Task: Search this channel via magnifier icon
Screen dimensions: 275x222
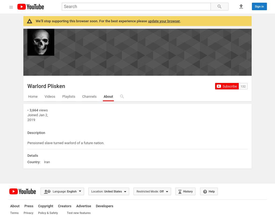Action: pos(122,96)
